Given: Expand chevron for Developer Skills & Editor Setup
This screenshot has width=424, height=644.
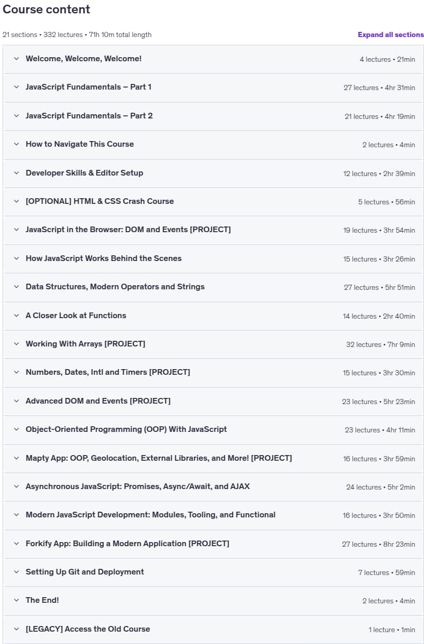Looking at the screenshot, I should click(x=16, y=173).
